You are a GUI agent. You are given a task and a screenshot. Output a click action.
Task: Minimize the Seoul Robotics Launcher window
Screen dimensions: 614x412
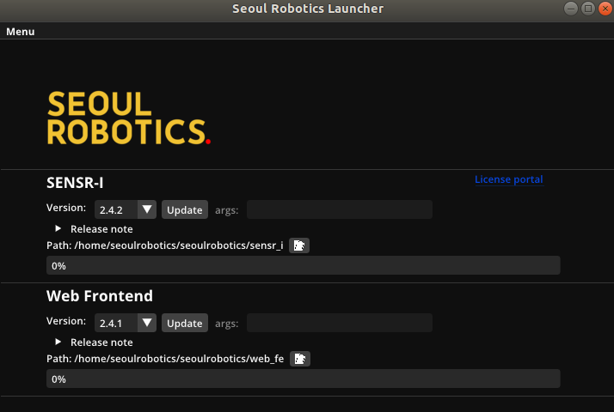[x=570, y=9]
